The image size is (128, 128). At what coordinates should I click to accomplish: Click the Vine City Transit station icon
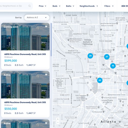(68, 99)
